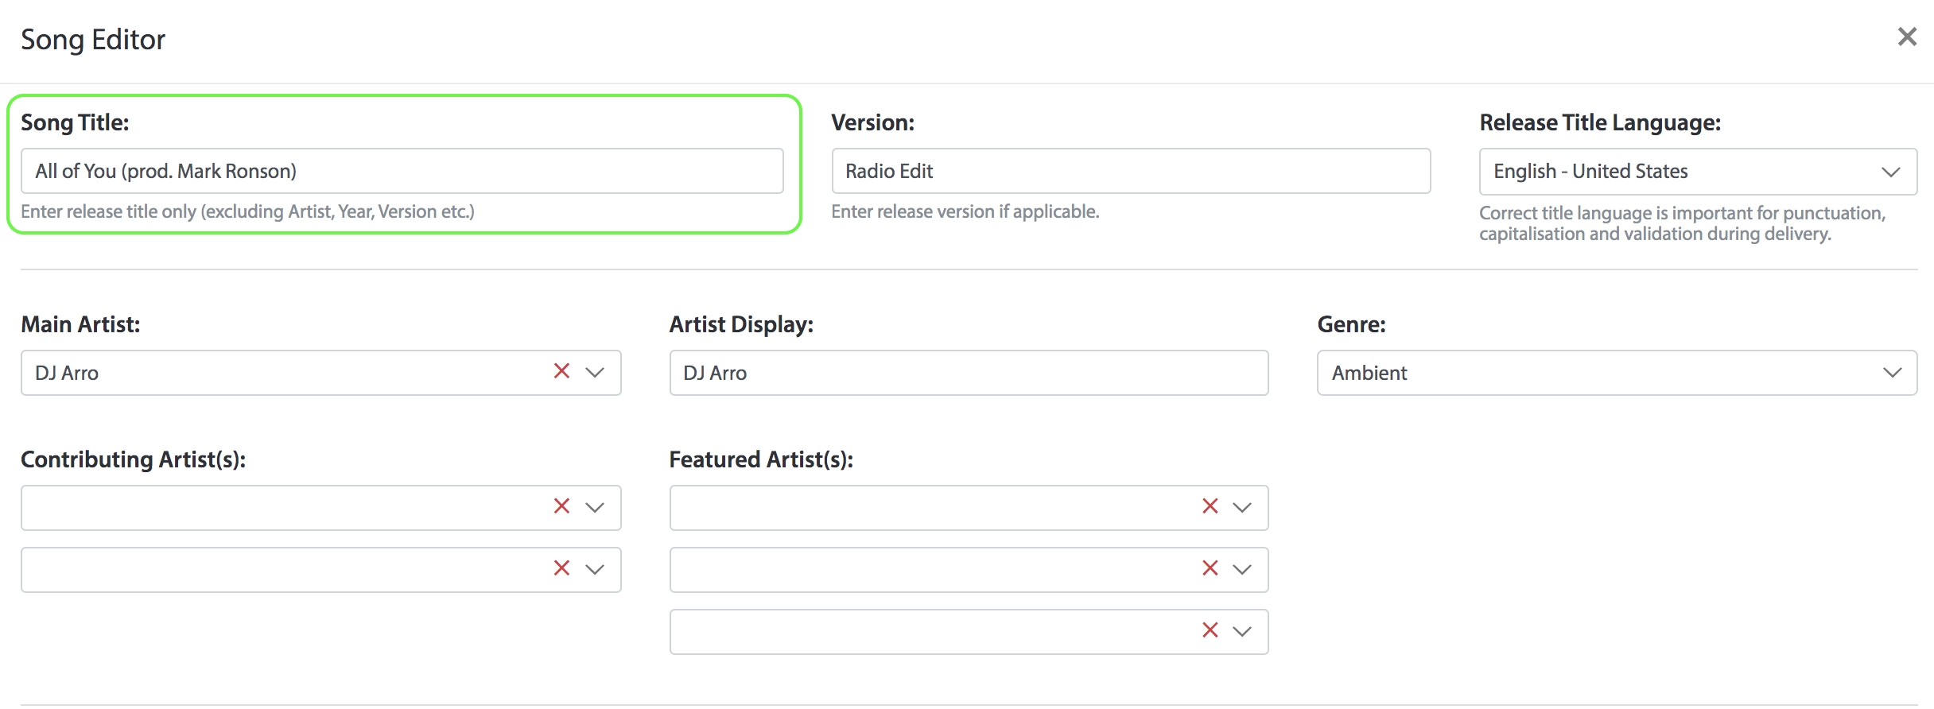Expand the third Featured Artist dropdown arrow

coord(1242,631)
